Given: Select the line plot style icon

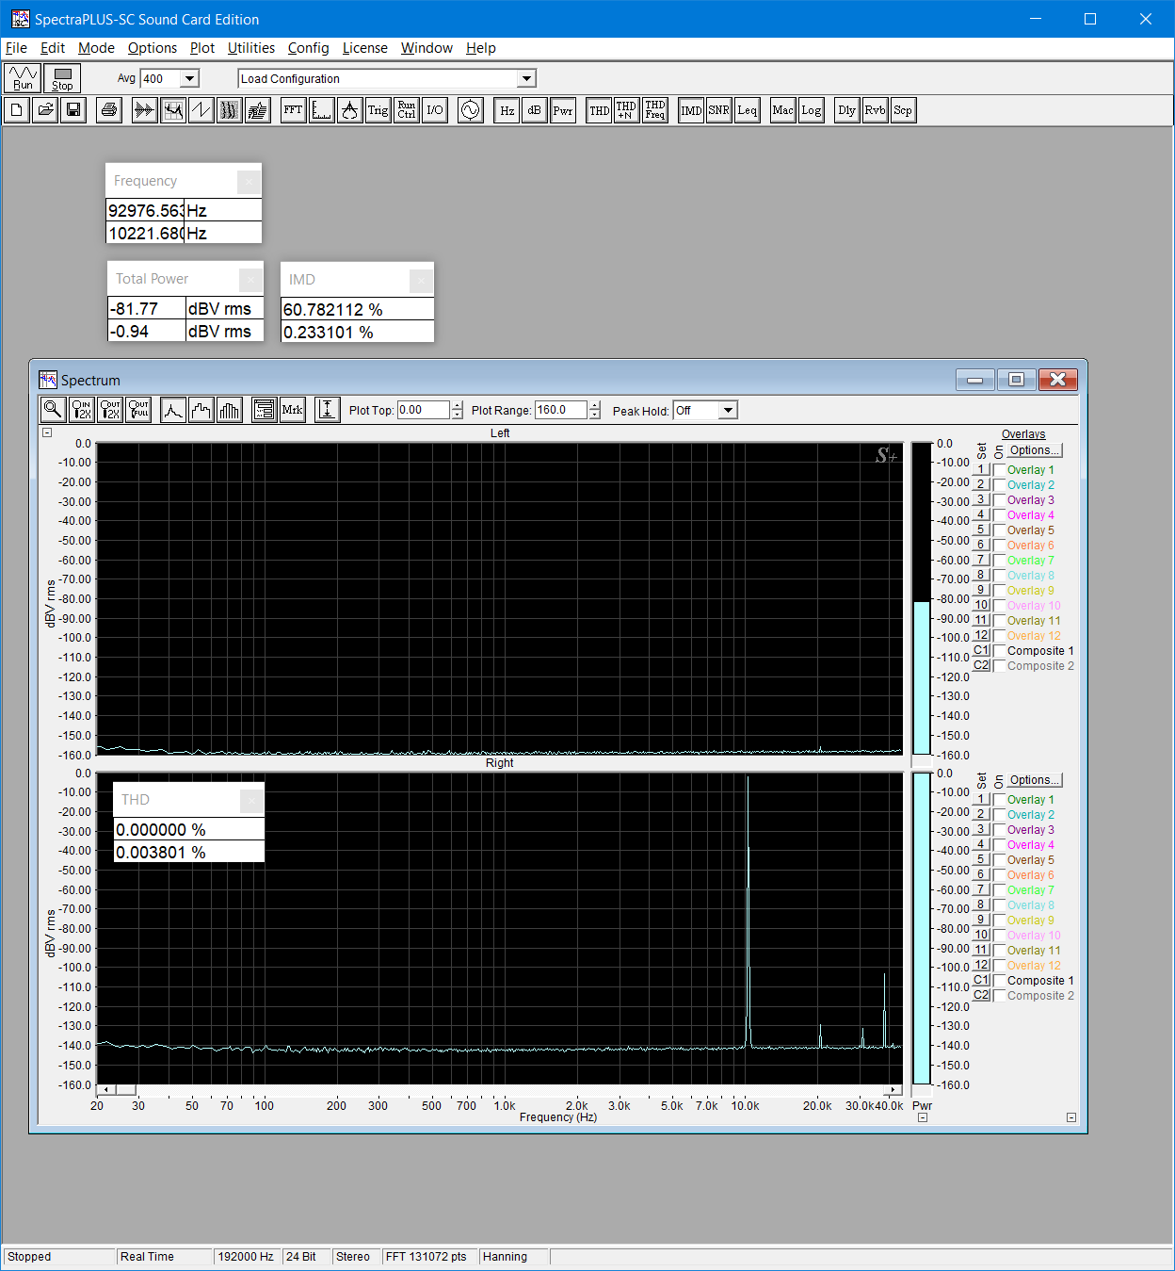Looking at the screenshot, I should coord(173,410).
